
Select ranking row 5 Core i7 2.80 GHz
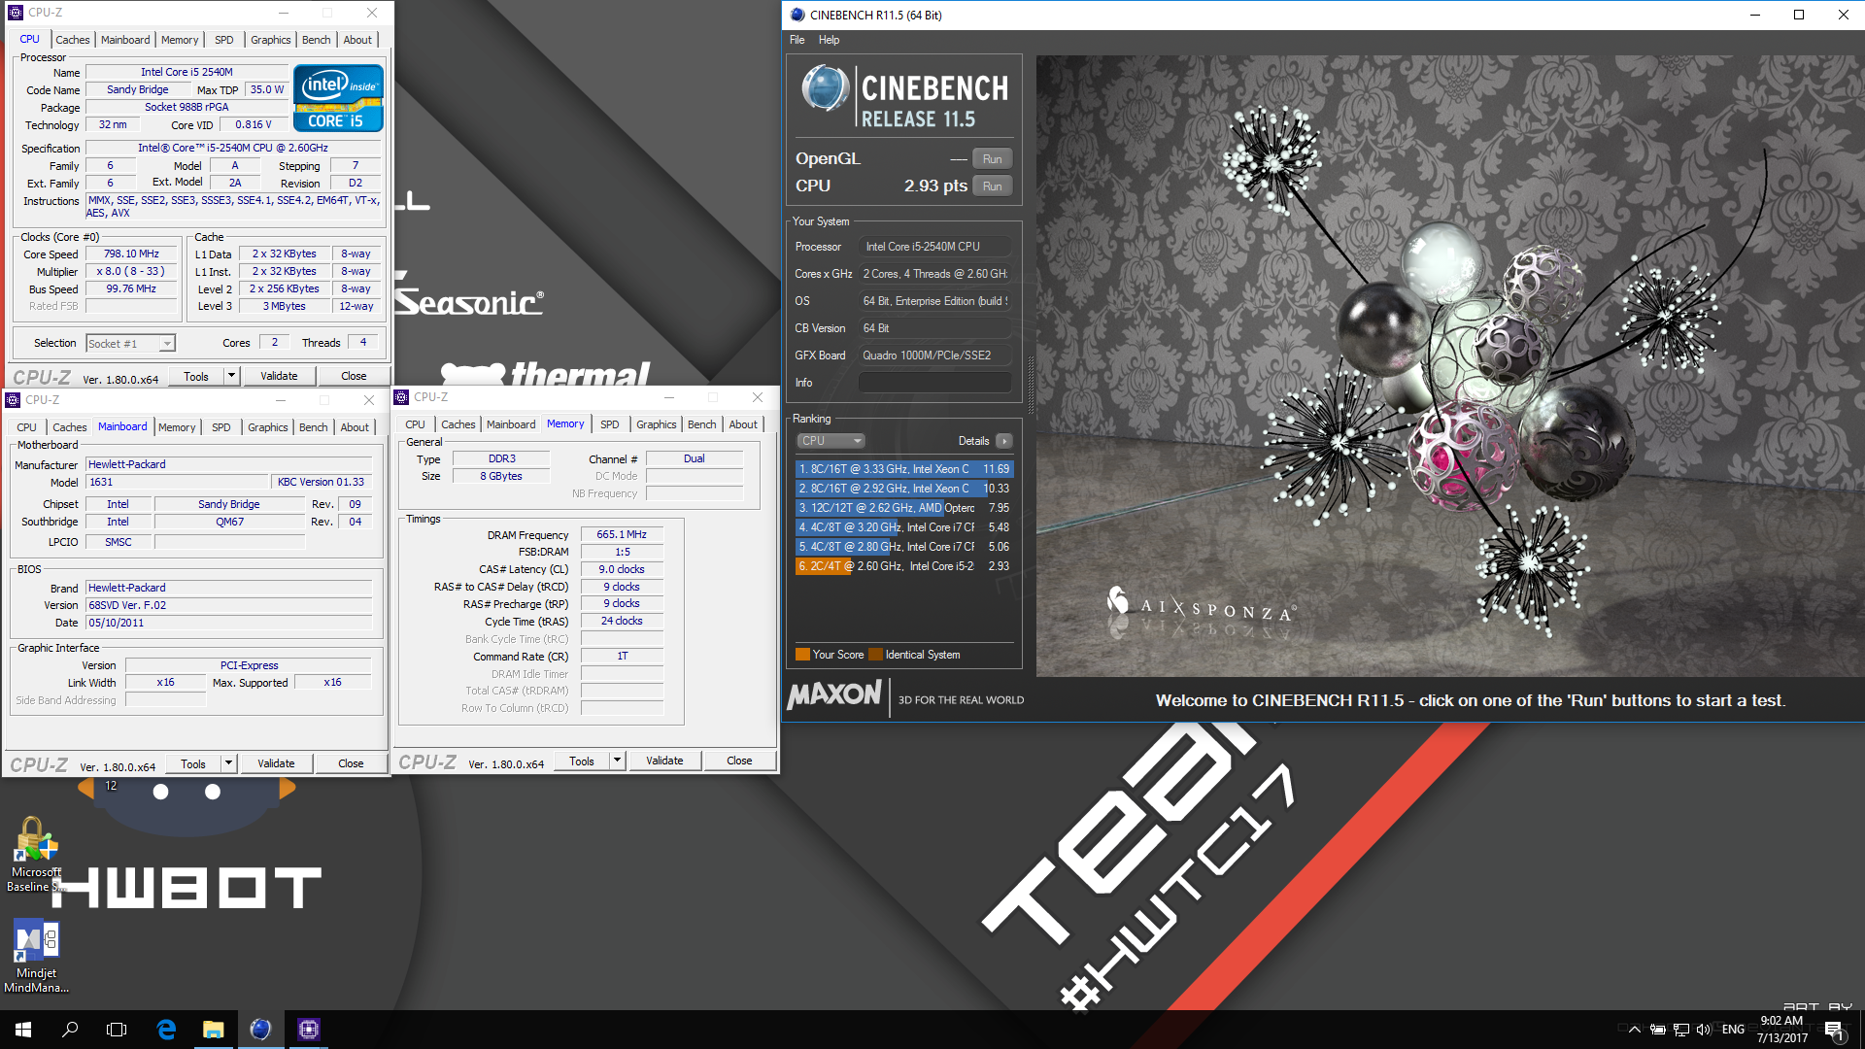[903, 547]
